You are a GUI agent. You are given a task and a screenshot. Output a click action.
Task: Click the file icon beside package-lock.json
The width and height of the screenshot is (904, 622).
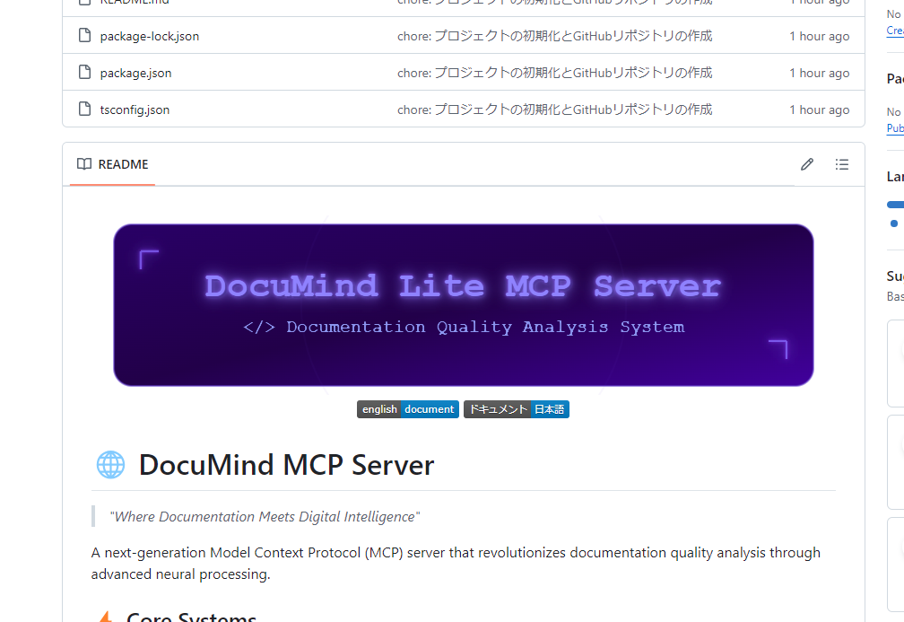(85, 36)
